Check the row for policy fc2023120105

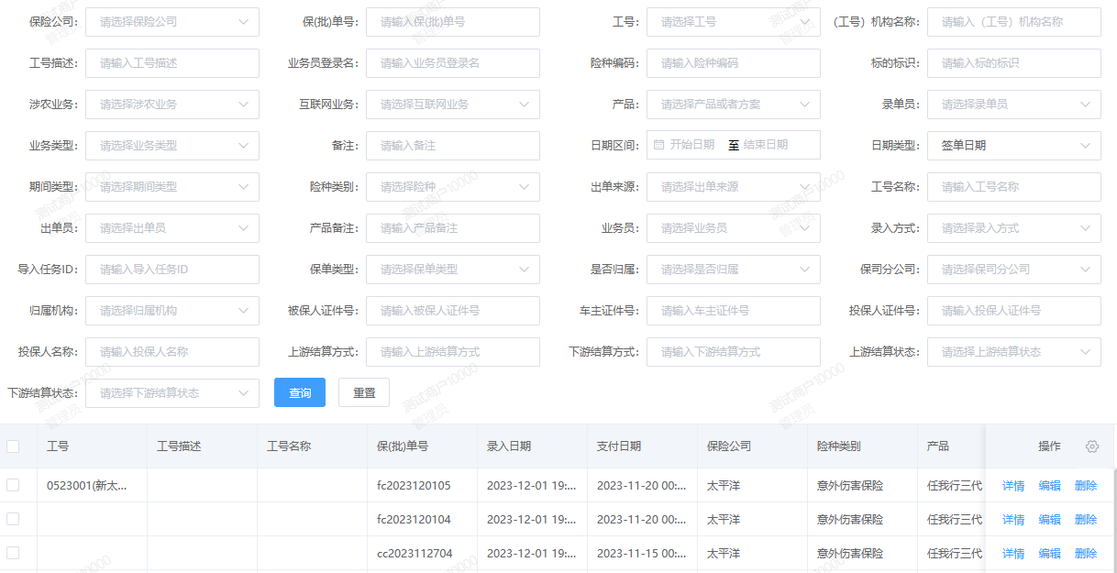[13, 485]
